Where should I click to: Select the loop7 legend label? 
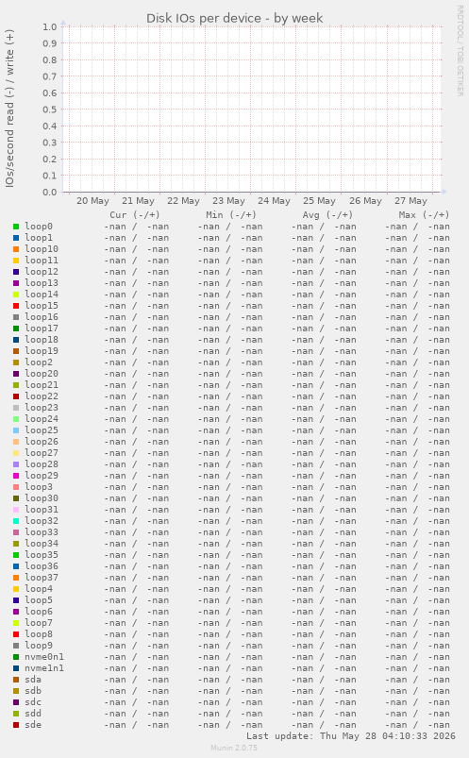click(39, 623)
